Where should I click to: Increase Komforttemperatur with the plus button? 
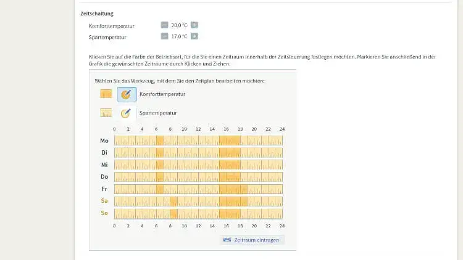tap(194, 25)
